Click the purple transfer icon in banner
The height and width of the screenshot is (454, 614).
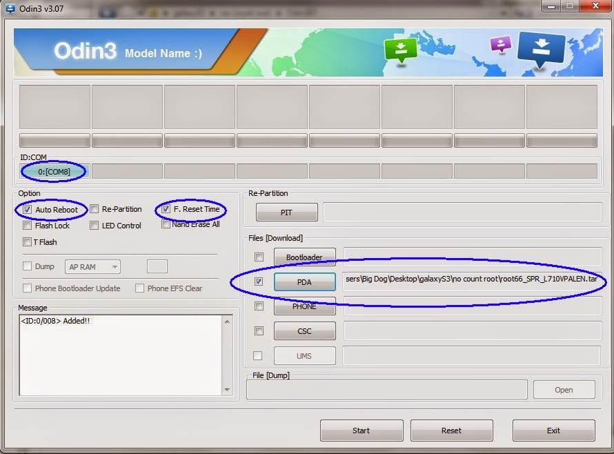(501, 44)
